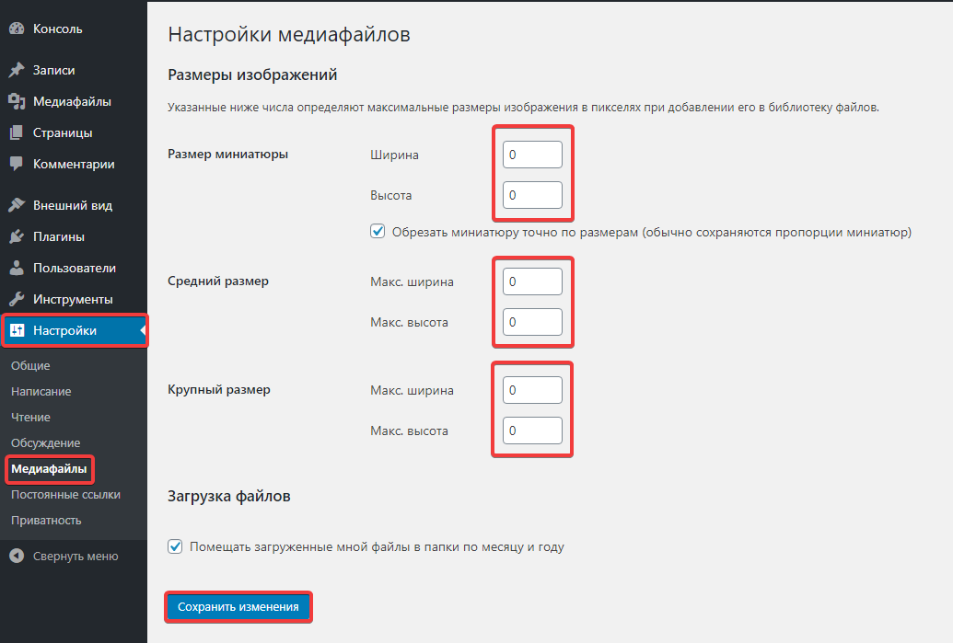Select the Крупный размер Макс. ширина field
Viewport: 953px width, 643px height.
[x=532, y=390]
